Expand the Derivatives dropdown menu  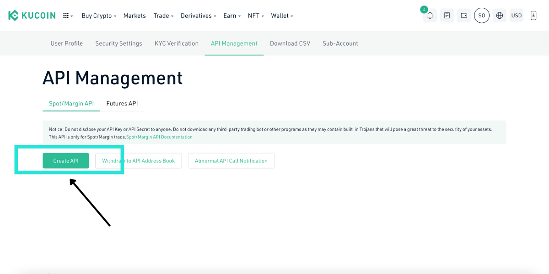tap(199, 16)
